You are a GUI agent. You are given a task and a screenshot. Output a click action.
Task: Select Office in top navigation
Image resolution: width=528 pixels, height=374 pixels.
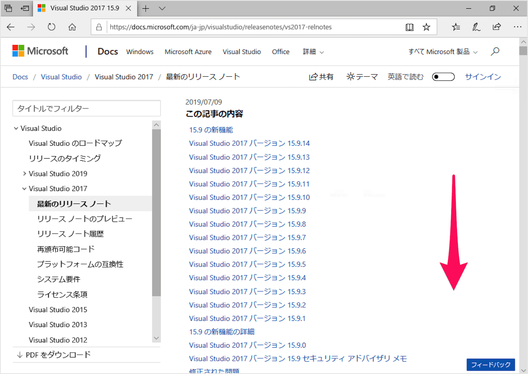pos(281,51)
